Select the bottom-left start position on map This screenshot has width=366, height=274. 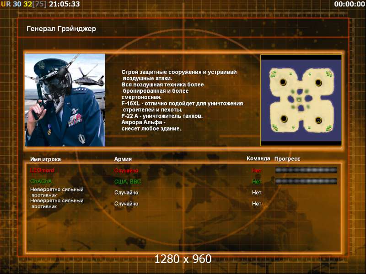(284, 119)
